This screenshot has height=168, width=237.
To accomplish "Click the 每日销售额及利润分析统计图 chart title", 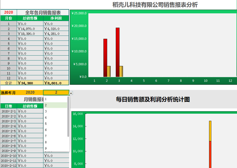I will [x=153, y=99].
